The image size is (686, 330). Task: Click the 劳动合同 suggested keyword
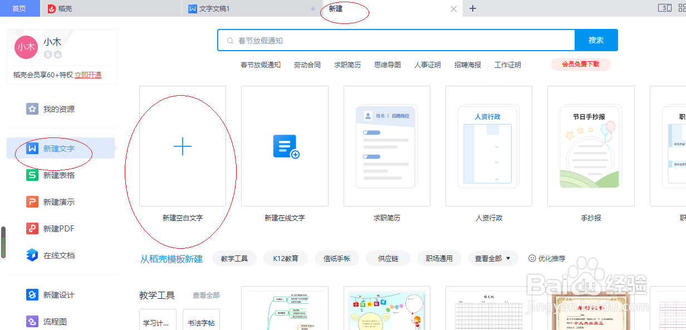tap(307, 65)
